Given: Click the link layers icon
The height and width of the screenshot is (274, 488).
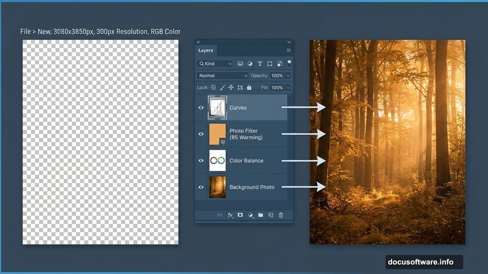Looking at the screenshot, I should coord(220,215).
